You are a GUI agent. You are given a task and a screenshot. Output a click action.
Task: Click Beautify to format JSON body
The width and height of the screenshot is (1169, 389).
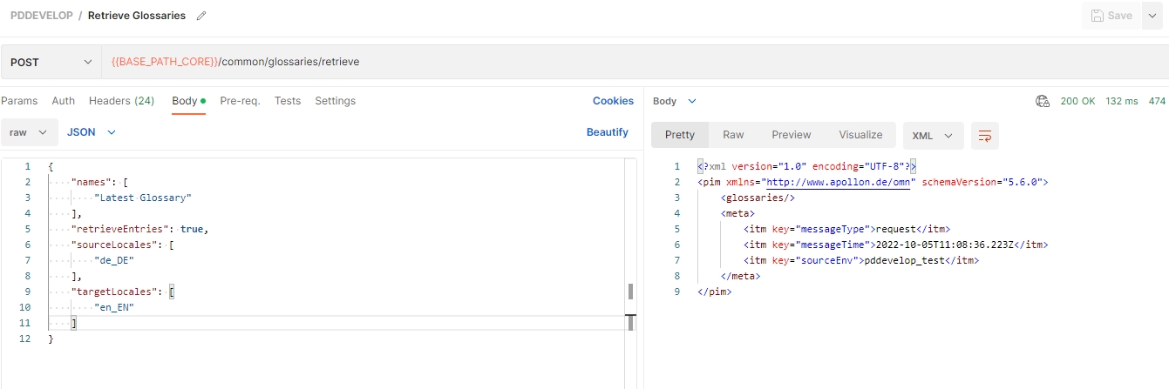[607, 132]
